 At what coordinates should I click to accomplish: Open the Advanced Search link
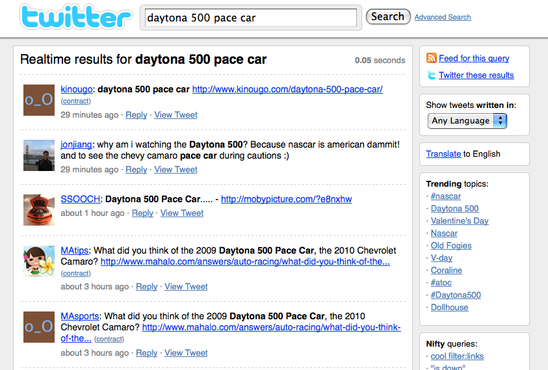pos(443,17)
